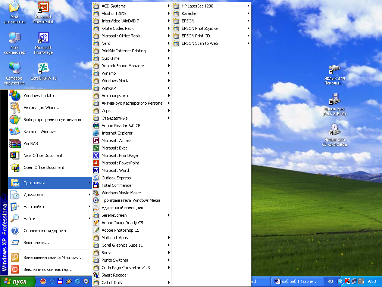Open the Realtek Sound Manager folder
Image resolution: width=382 pixels, height=287 pixels.
[x=132, y=66]
